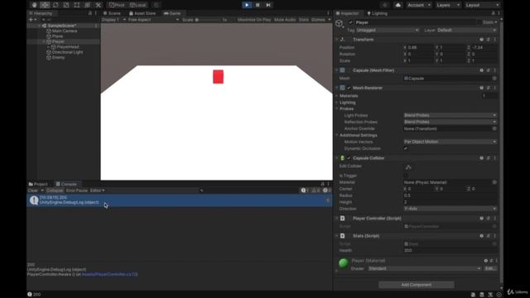Toggle the Is Trigger checkbox
Viewport: 530px width, 298px height.
point(406,175)
